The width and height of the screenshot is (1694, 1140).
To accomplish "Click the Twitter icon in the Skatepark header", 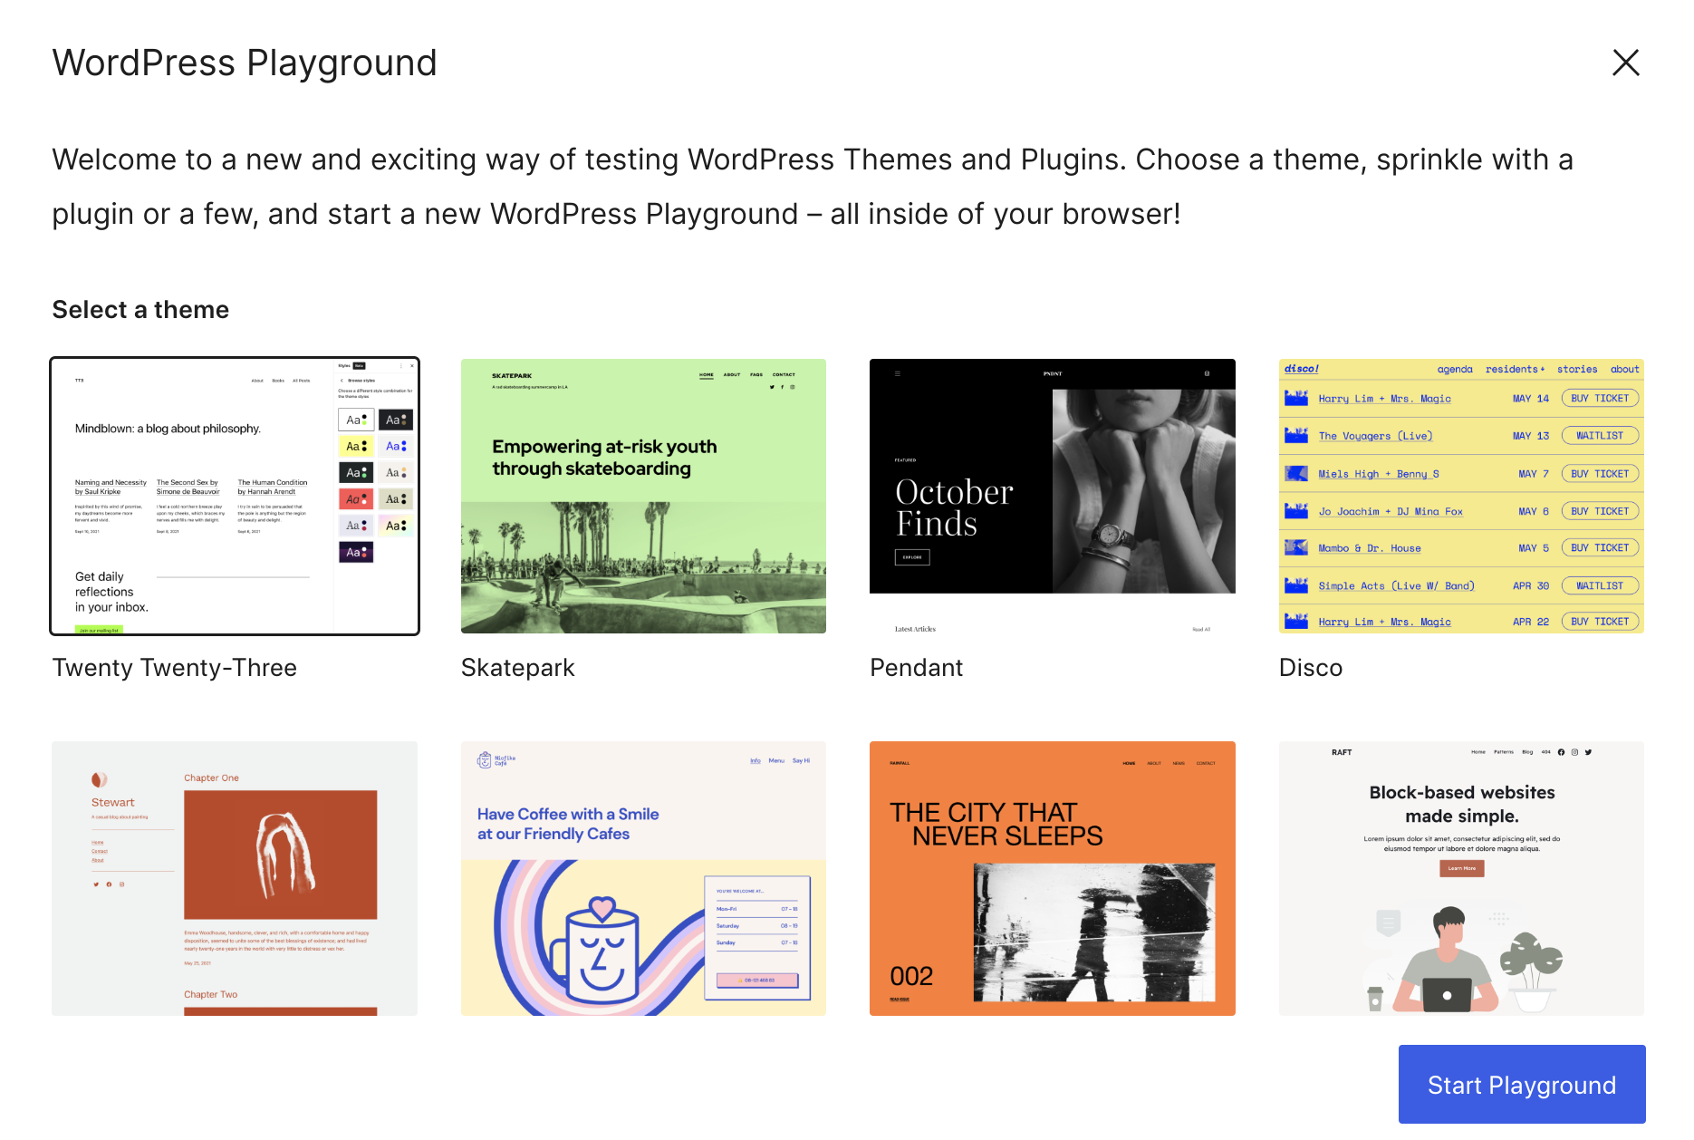I will 772,387.
